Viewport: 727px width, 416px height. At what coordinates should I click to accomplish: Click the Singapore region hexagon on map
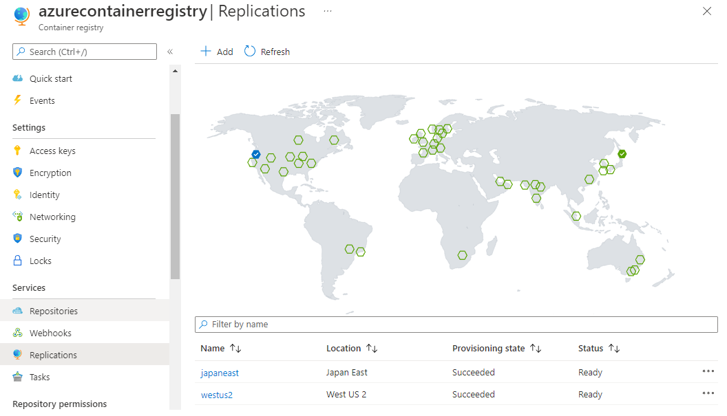[576, 216]
